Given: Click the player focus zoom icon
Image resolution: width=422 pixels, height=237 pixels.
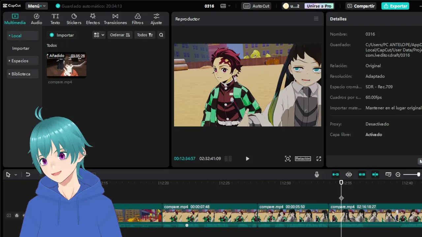Looking at the screenshot, I should coord(288,159).
